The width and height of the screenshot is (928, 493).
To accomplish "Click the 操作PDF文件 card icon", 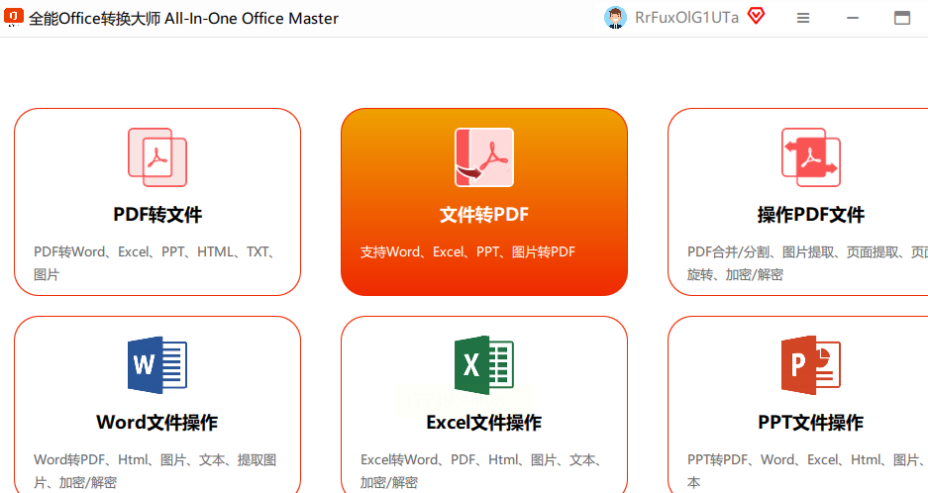I will 811,157.
